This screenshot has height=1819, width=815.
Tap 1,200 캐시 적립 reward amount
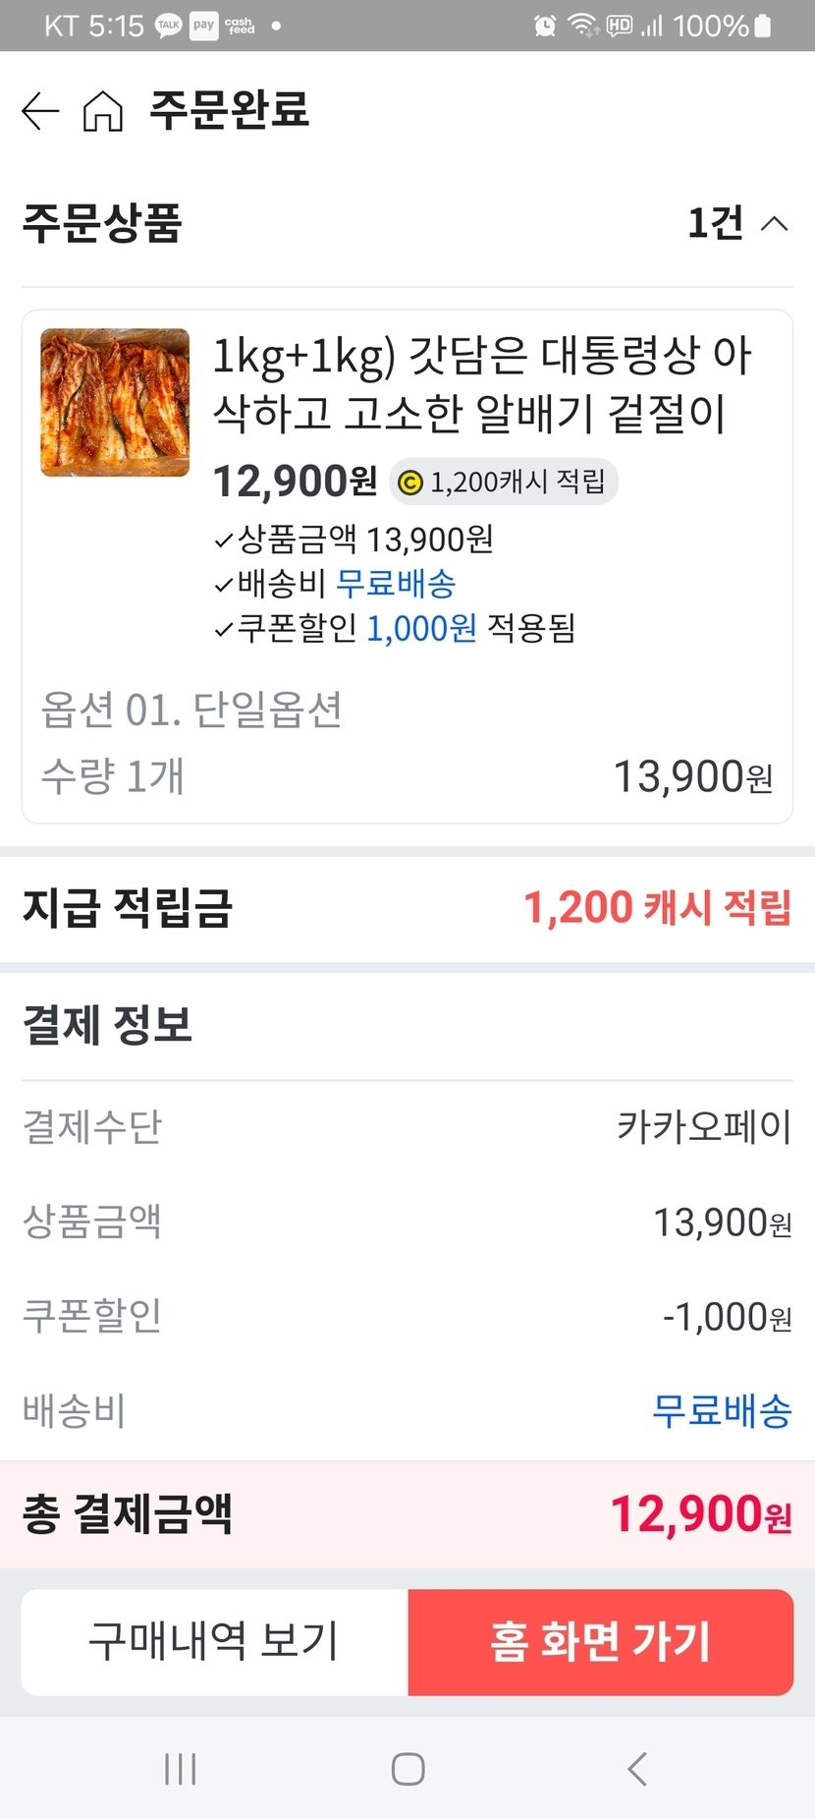(x=656, y=908)
